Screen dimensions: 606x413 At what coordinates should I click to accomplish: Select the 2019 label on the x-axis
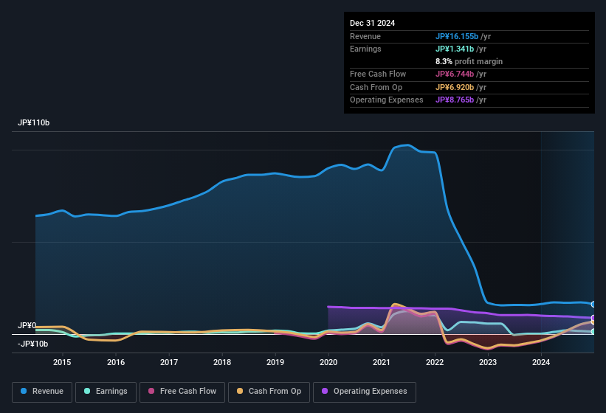(275, 362)
